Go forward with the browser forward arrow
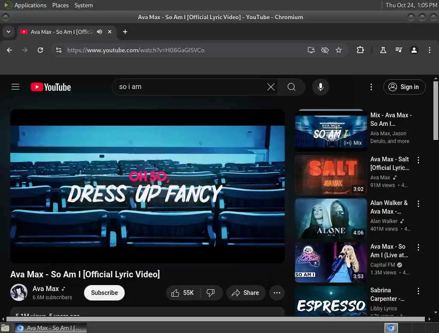Viewport: 439px width, 333px height. point(25,50)
